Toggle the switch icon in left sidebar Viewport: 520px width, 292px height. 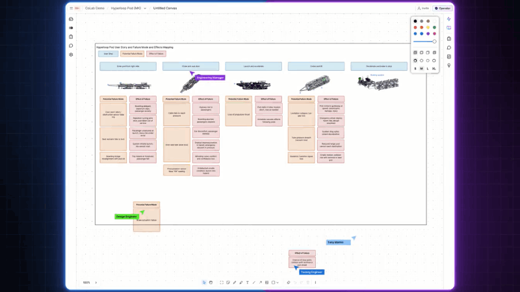click(71, 28)
